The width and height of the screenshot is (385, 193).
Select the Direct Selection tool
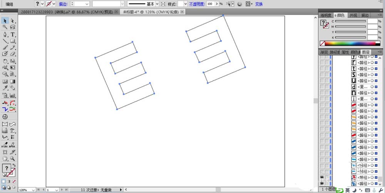point(13,21)
